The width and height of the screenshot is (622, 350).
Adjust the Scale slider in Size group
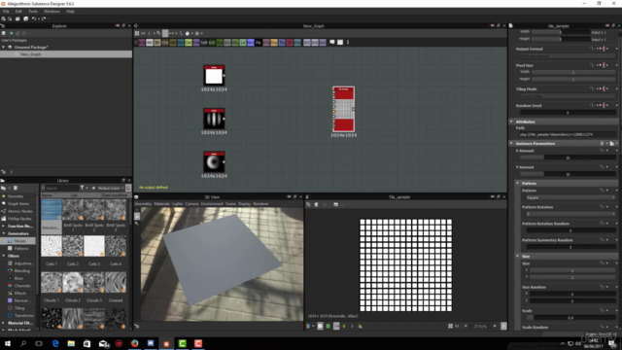[570, 318]
